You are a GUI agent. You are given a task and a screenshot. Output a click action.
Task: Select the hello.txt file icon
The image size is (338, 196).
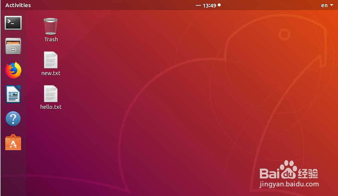[51, 94]
